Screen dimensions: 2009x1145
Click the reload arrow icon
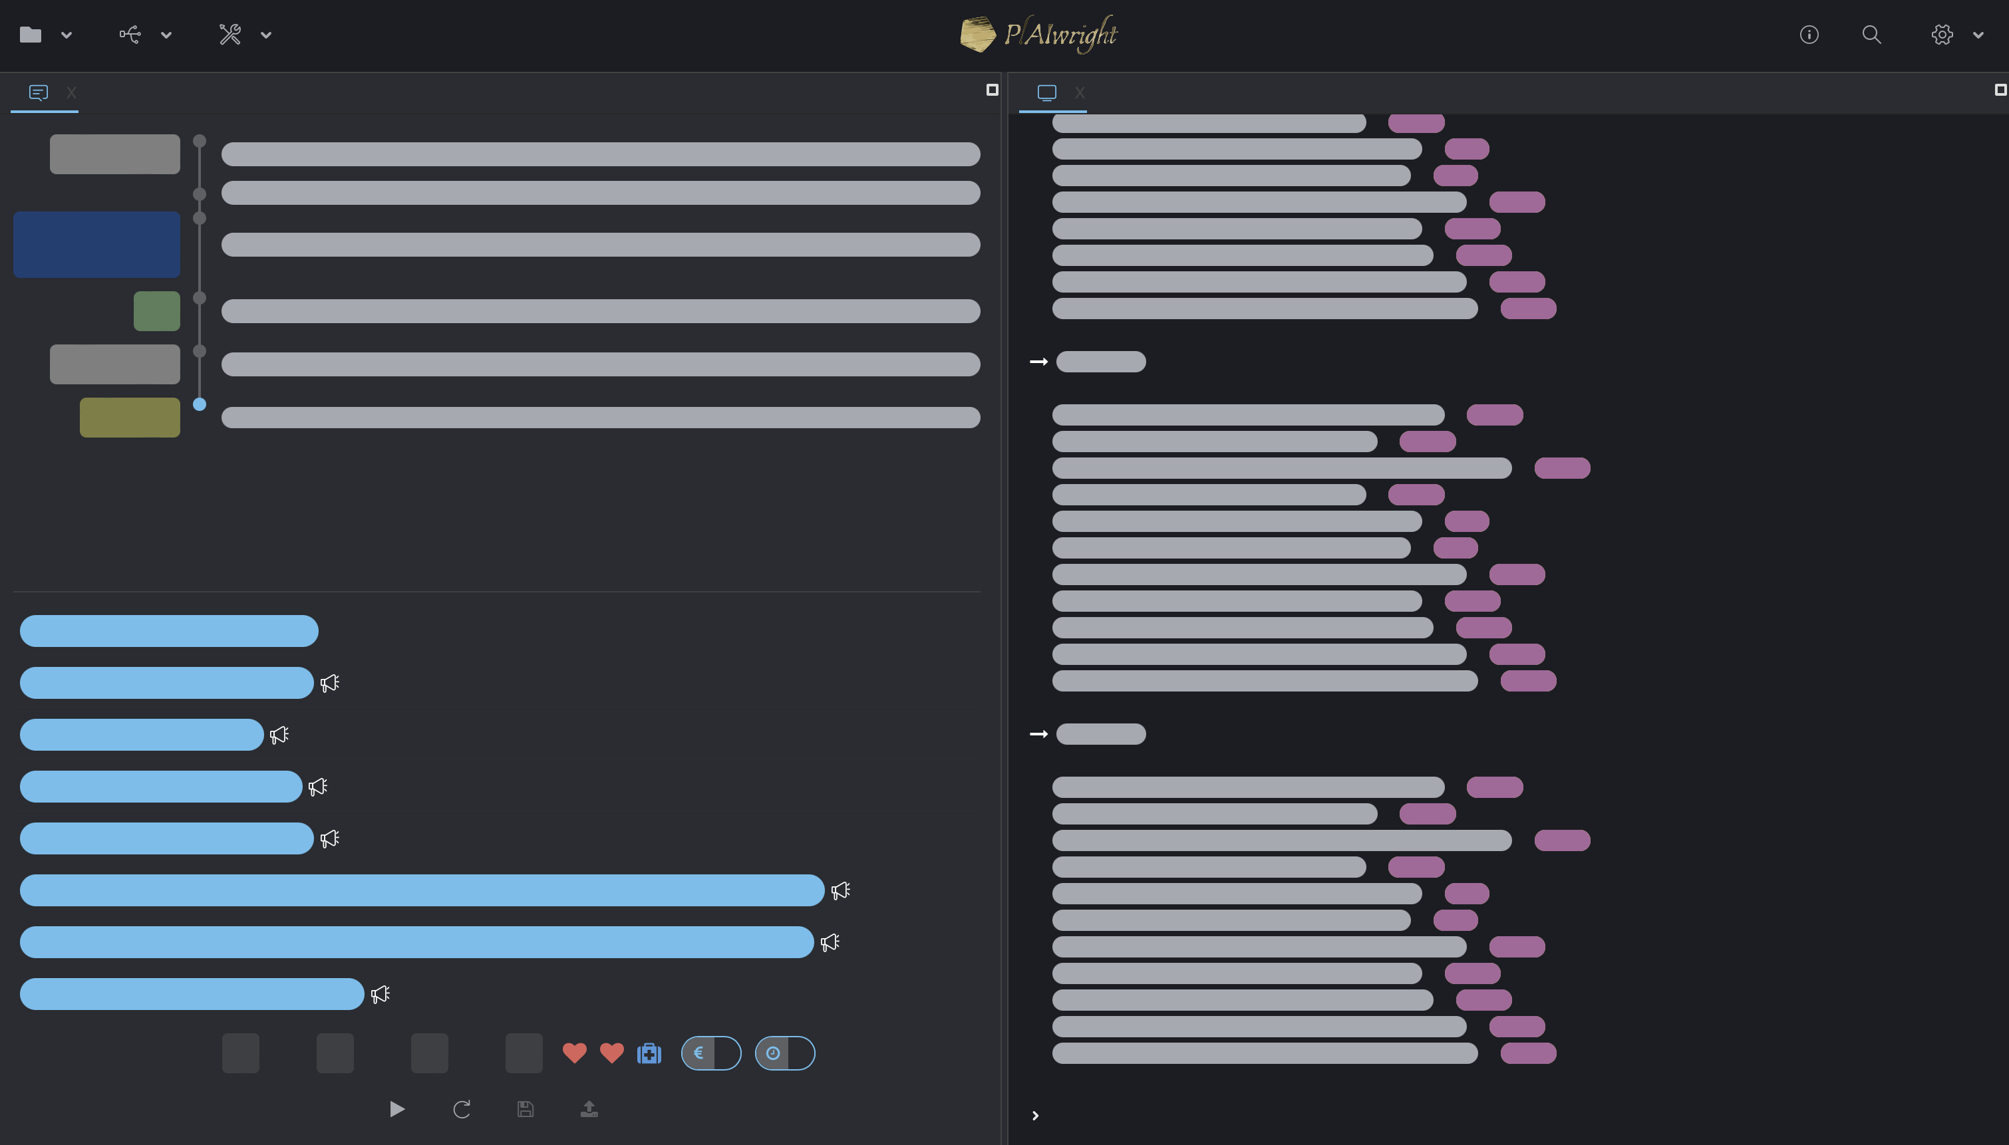point(462,1109)
